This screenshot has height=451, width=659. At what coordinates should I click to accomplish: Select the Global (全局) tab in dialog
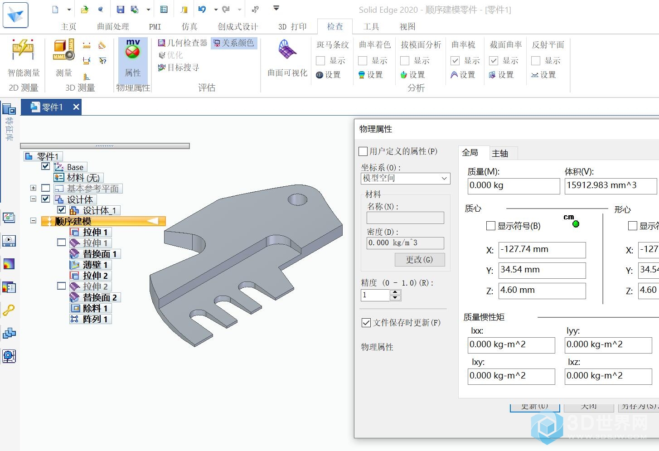coord(470,153)
